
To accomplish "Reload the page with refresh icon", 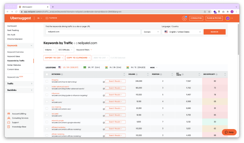I will coord(16,11).
